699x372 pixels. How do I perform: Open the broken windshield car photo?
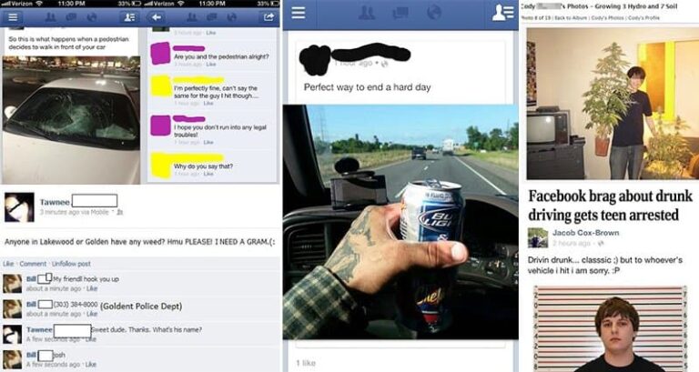click(71, 120)
